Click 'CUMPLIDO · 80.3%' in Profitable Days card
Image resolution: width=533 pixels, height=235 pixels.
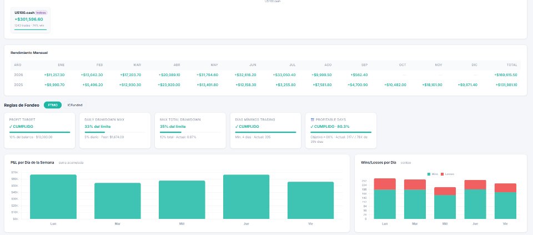330,127
